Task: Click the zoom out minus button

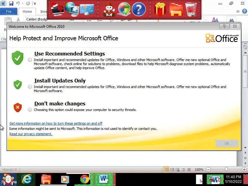Action: [x=208, y=170]
